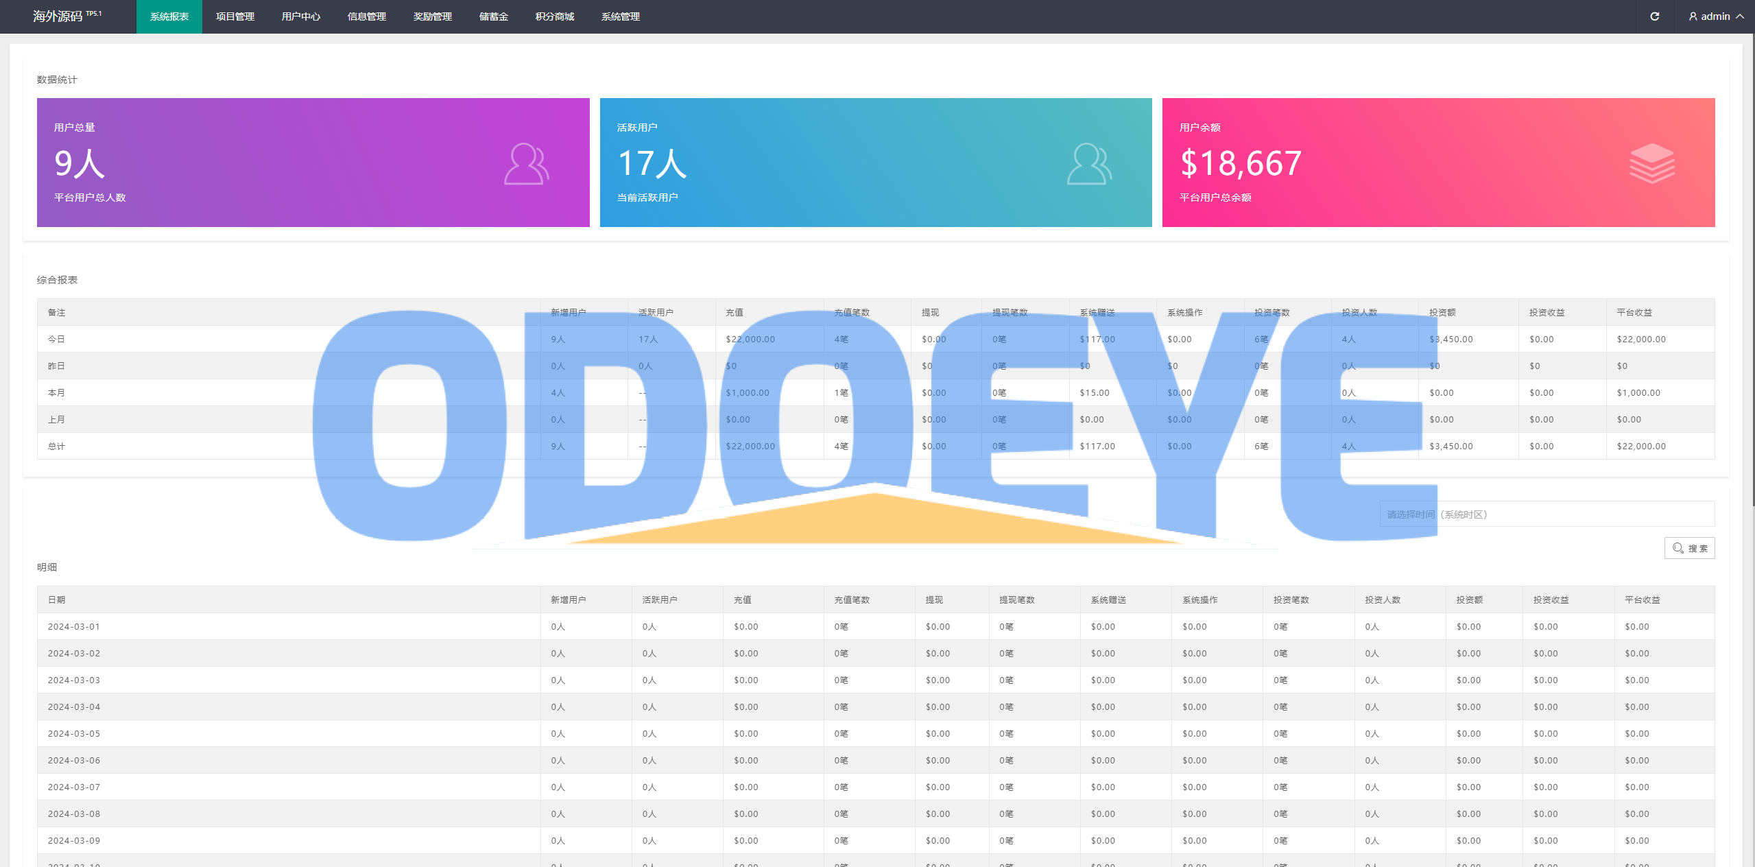Click the 上月 row label
1755x867 pixels.
tap(56, 419)
